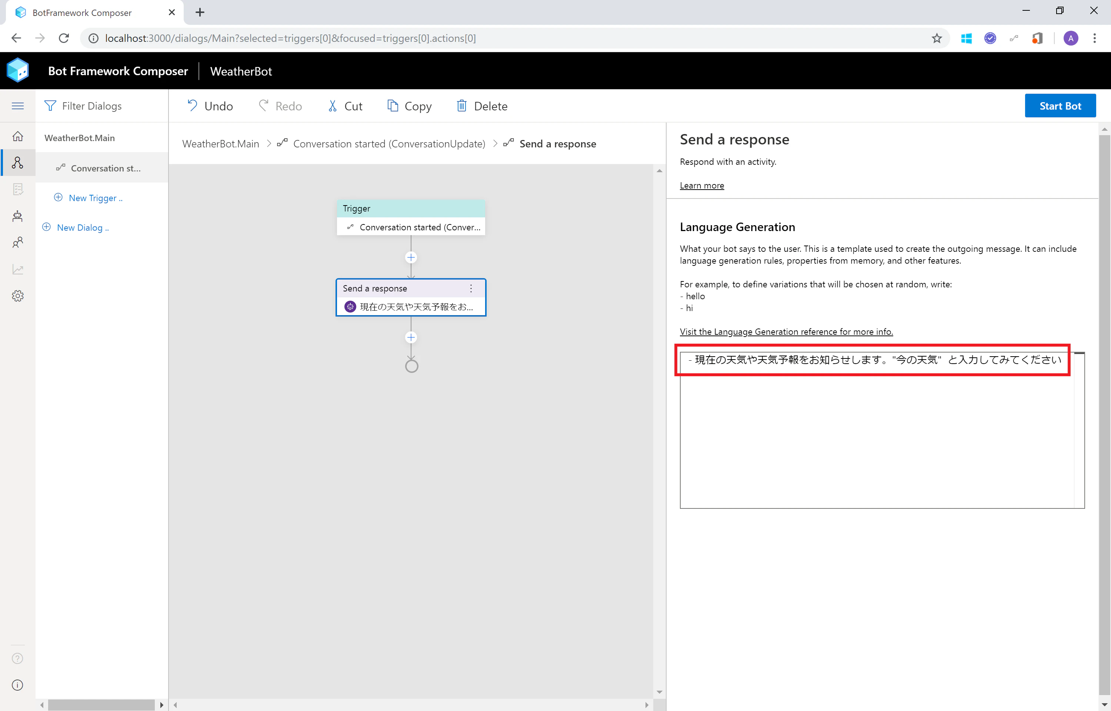This screenshot has width=1111, height=711.
Task: Click the dialog list horizontal scrollbar
Action: 101,705
